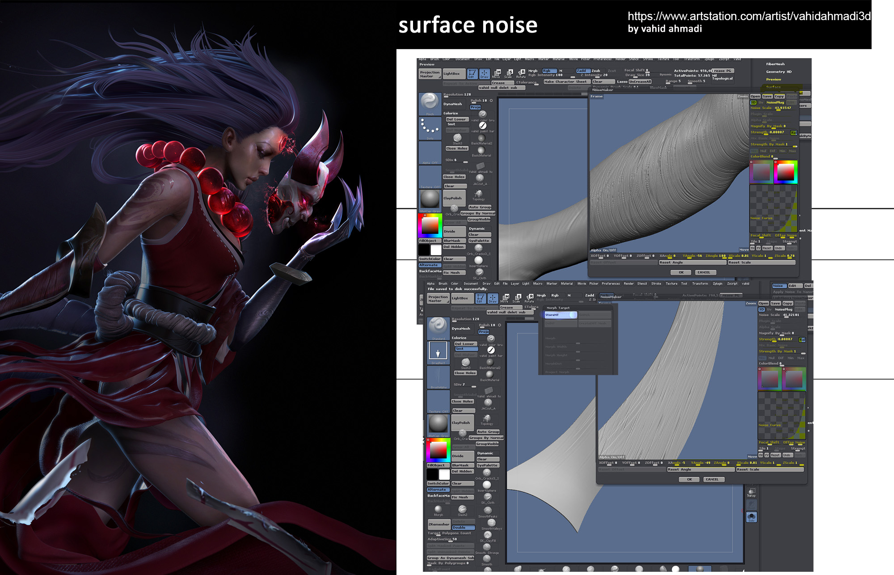Open Alpha menu in upper ZBrush menubar

pos(422,59)
